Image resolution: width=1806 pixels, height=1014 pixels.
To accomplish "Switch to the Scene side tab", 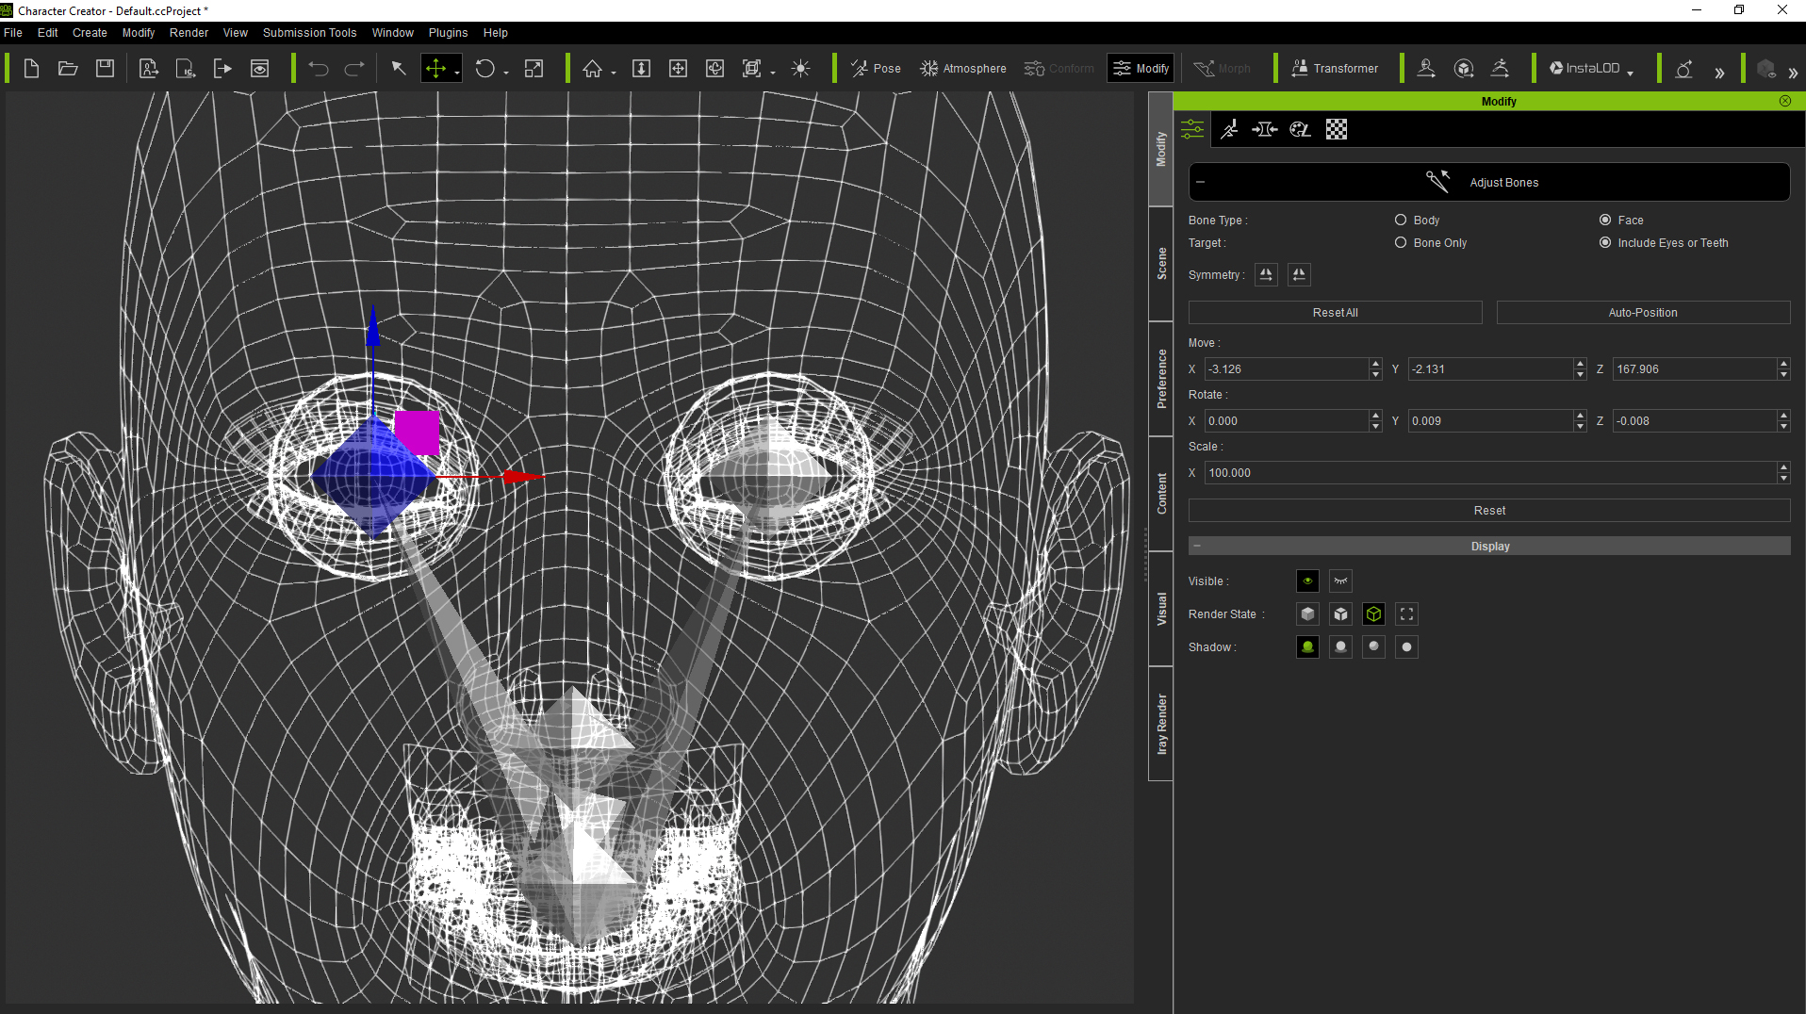I will 1161,264.
